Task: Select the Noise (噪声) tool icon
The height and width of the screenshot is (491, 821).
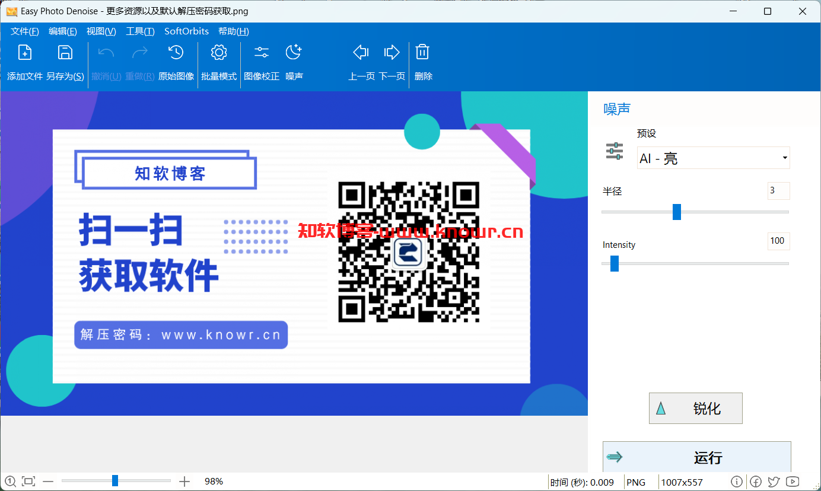Action: (x=294, y=53)
